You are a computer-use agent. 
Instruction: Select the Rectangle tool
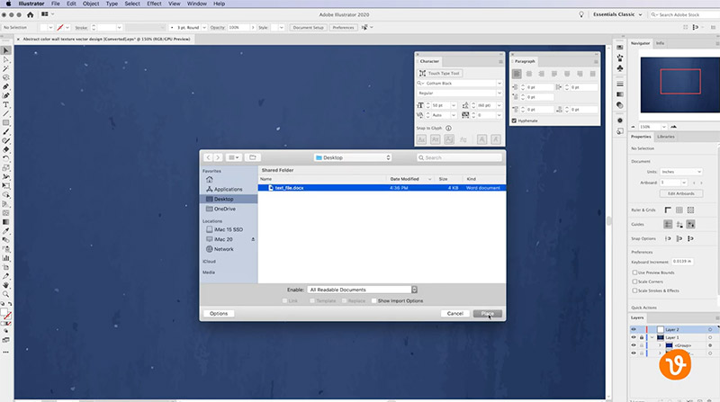click(x=6, y=122)
